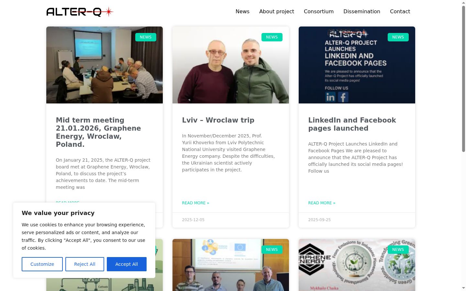Open the Graphene Energy banner thumbnail
Screen dimensions: 466x291
(357, 265)
